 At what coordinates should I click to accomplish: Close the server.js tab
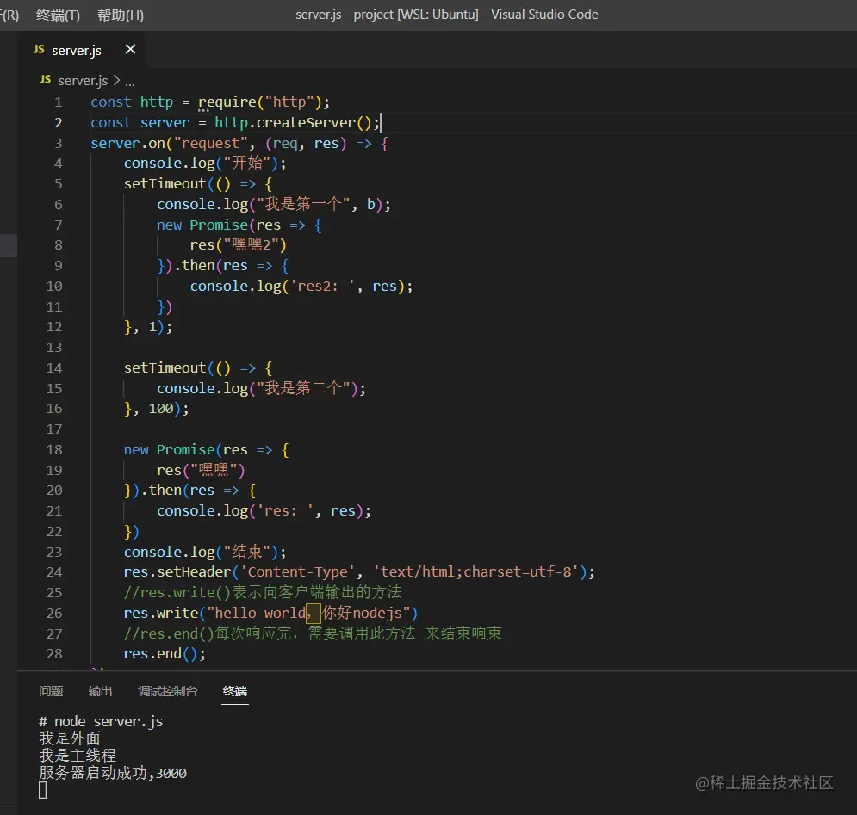pyautogui.click(x=130, y=49)
